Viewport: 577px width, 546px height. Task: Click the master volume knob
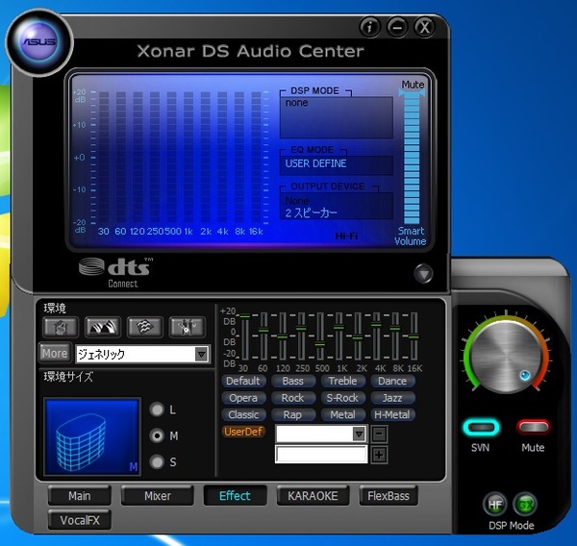(x=507, y=356)
